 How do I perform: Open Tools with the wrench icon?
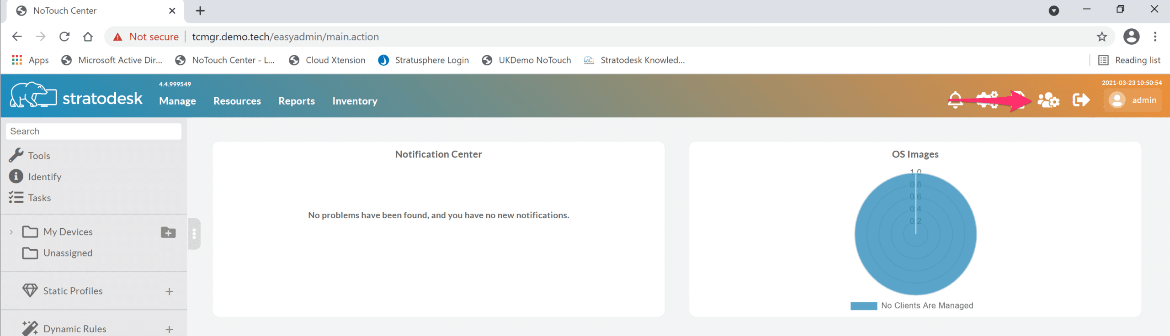click(16, 155)
